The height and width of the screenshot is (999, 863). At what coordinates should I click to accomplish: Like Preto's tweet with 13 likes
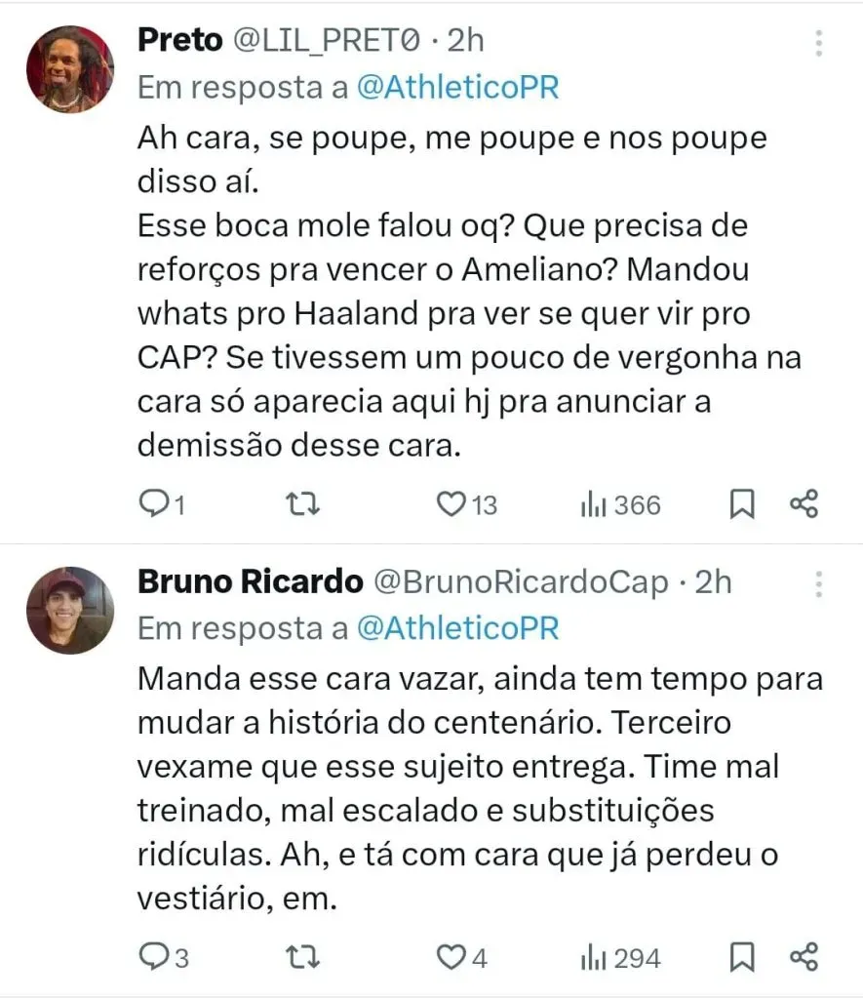point(451,503)
